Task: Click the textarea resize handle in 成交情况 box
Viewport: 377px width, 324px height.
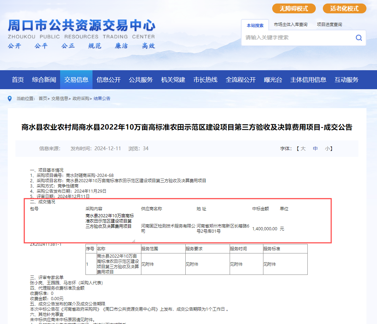Action: tap(134, 241)
